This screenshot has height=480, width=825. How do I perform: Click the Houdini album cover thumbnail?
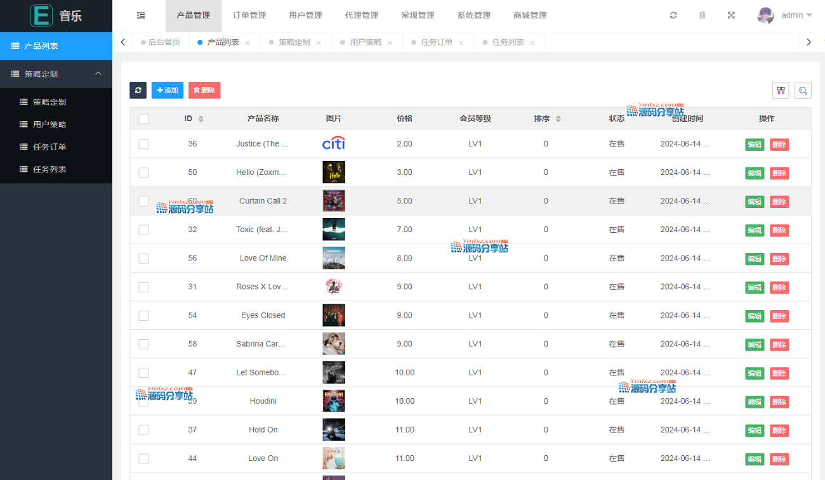tap(334, 401)
